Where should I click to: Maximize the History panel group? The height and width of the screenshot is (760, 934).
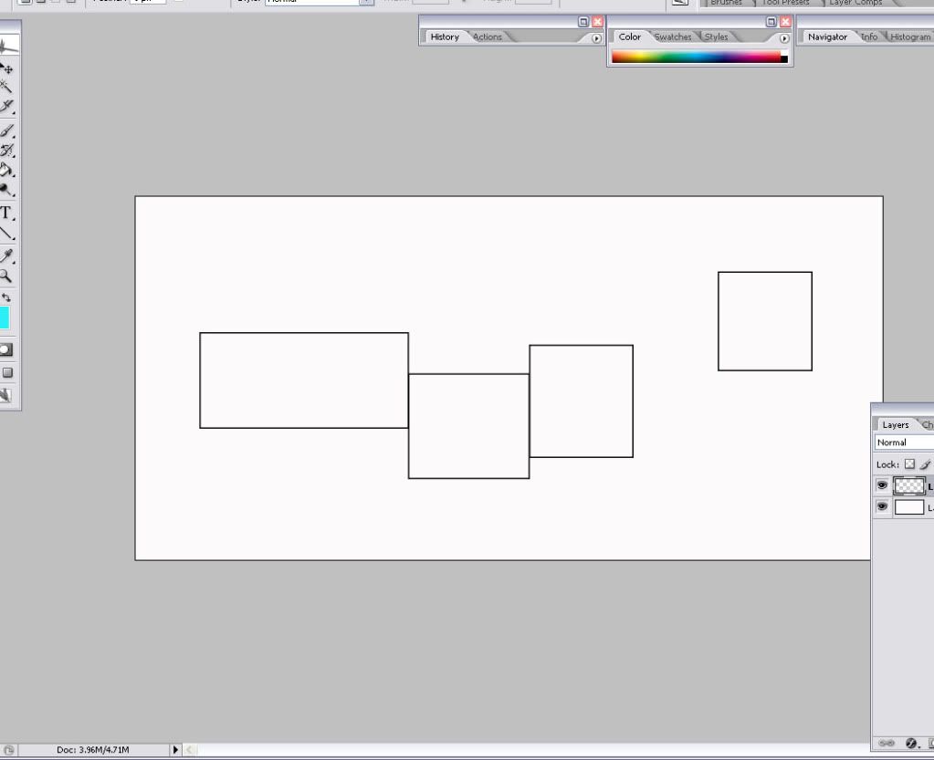[583, 22]
